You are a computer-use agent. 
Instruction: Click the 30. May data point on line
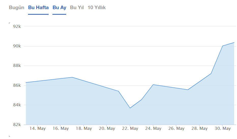click(x=222, y=46)
